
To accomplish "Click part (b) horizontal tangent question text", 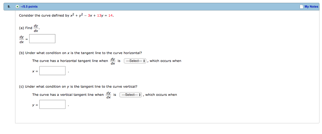I will click(80, 53).
